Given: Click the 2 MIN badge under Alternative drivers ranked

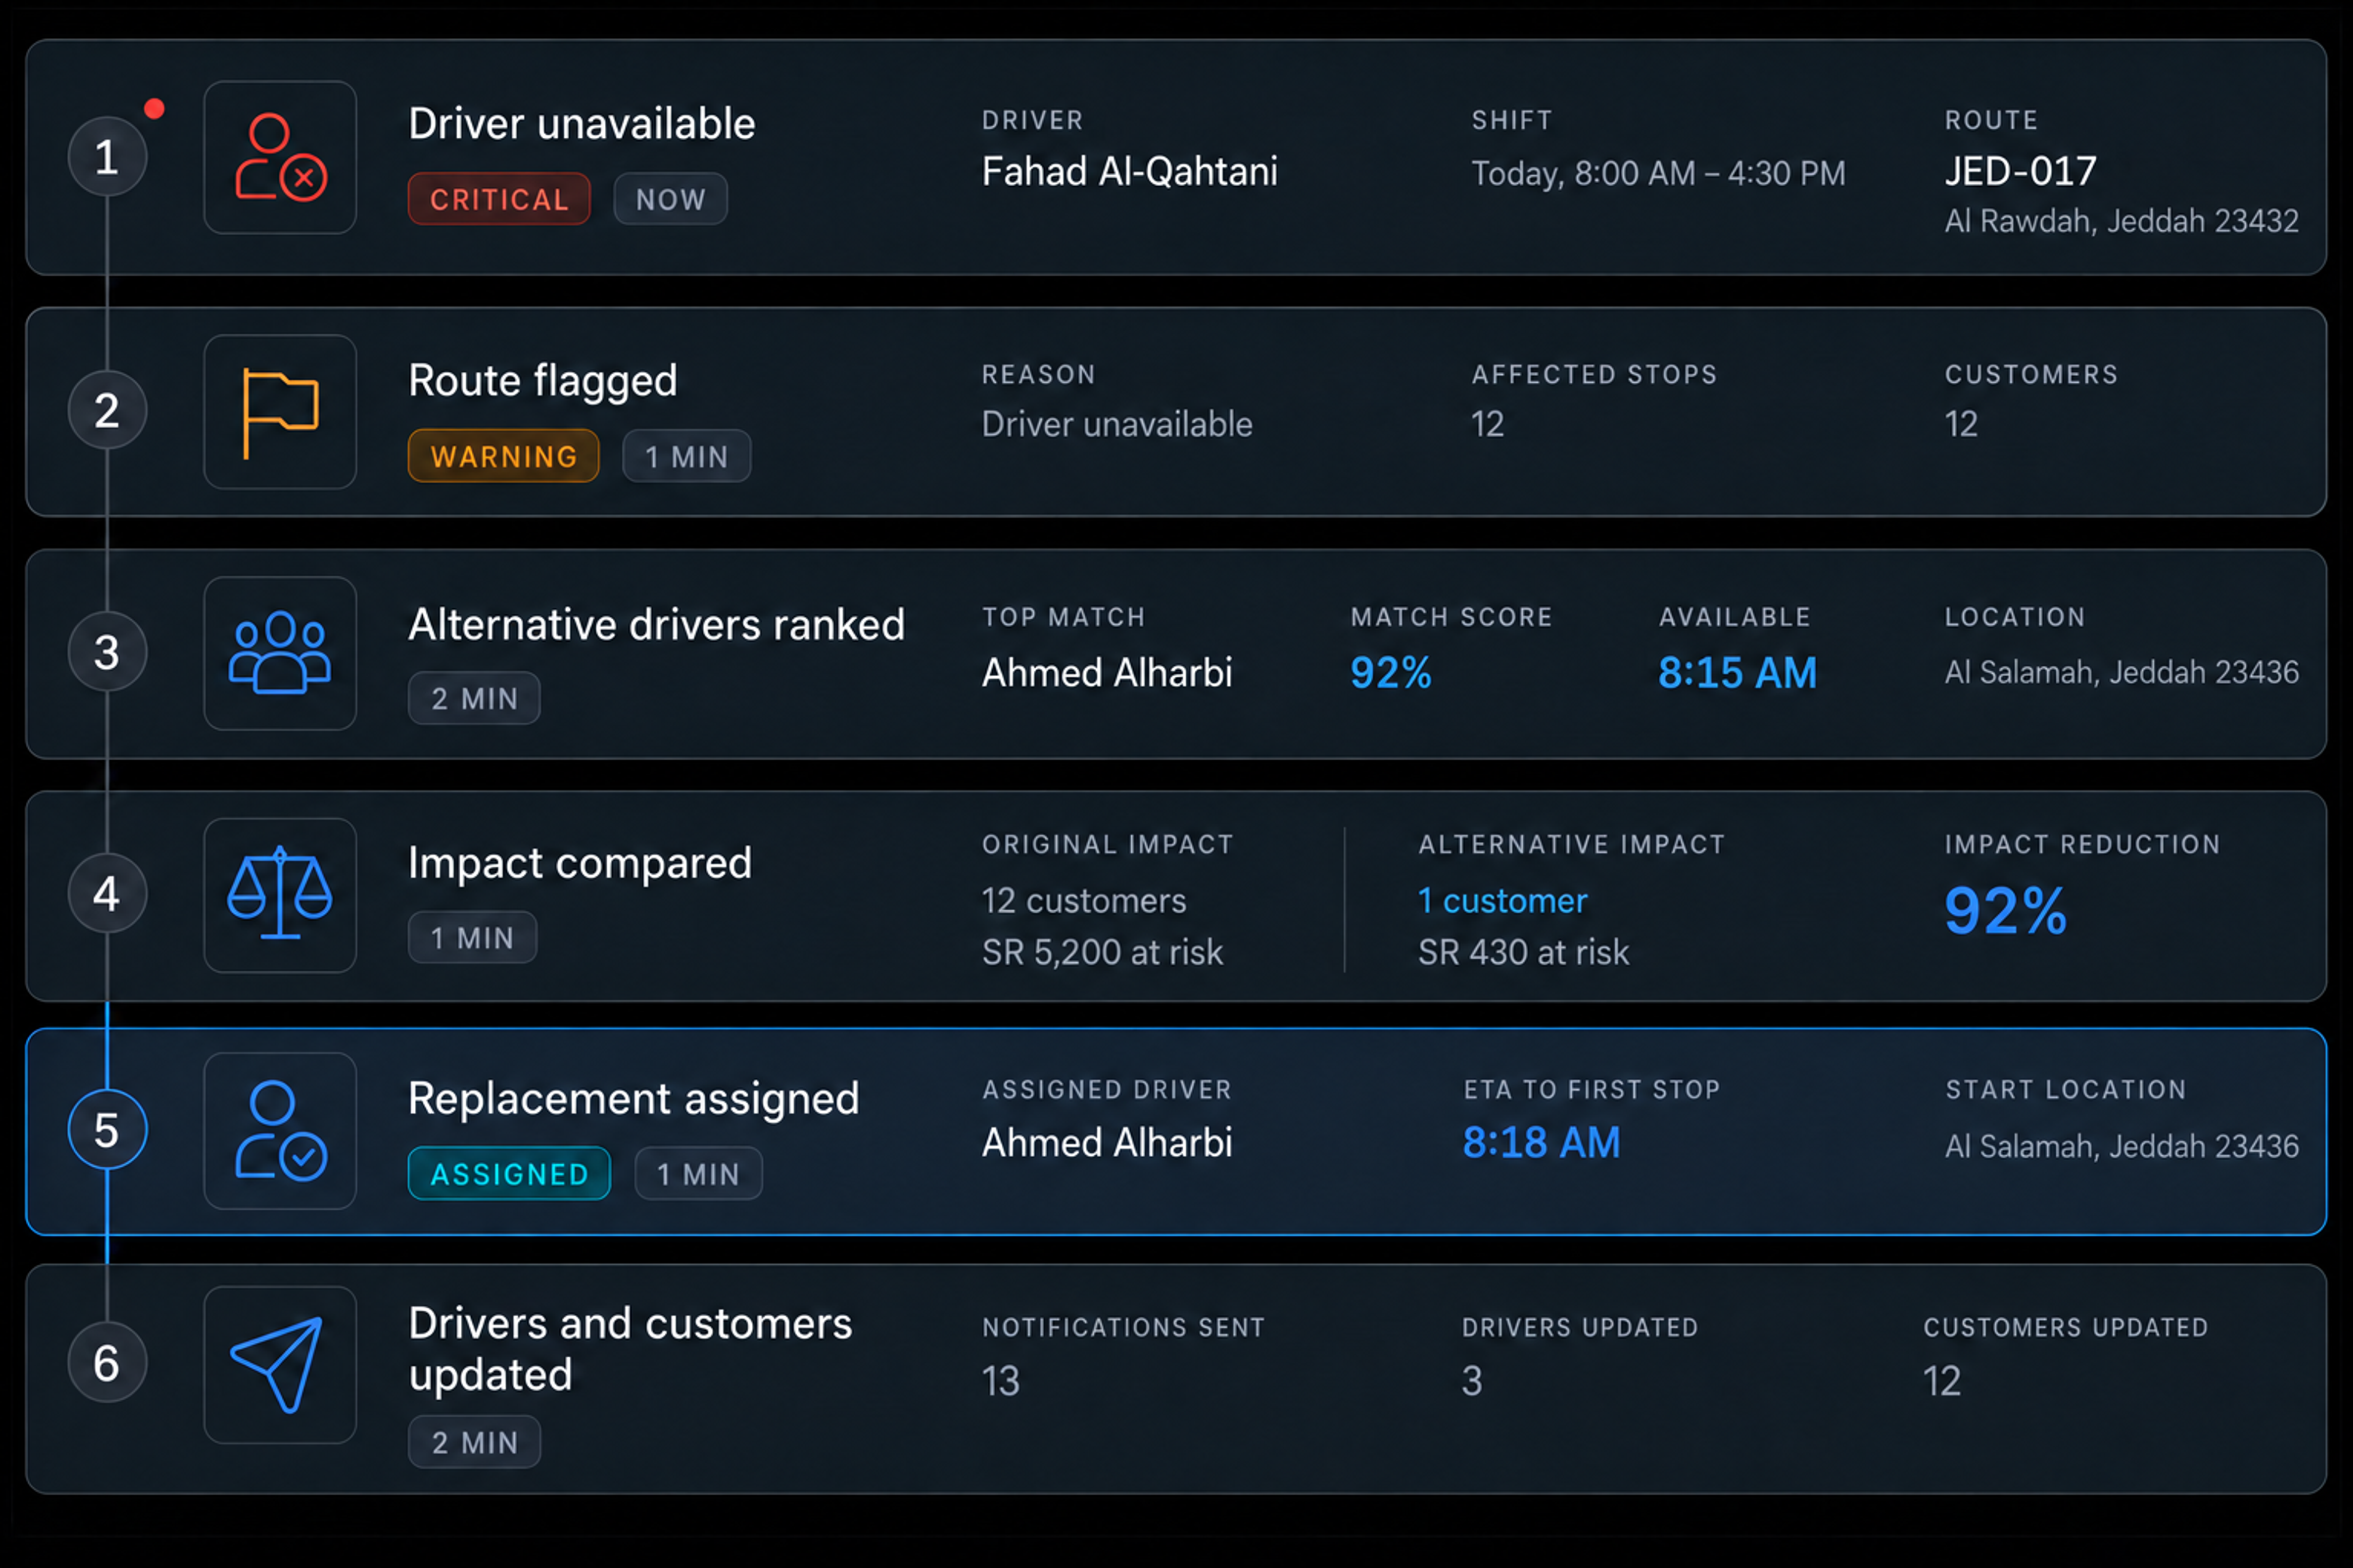Looking at the screenshot, I should (474, 698).
